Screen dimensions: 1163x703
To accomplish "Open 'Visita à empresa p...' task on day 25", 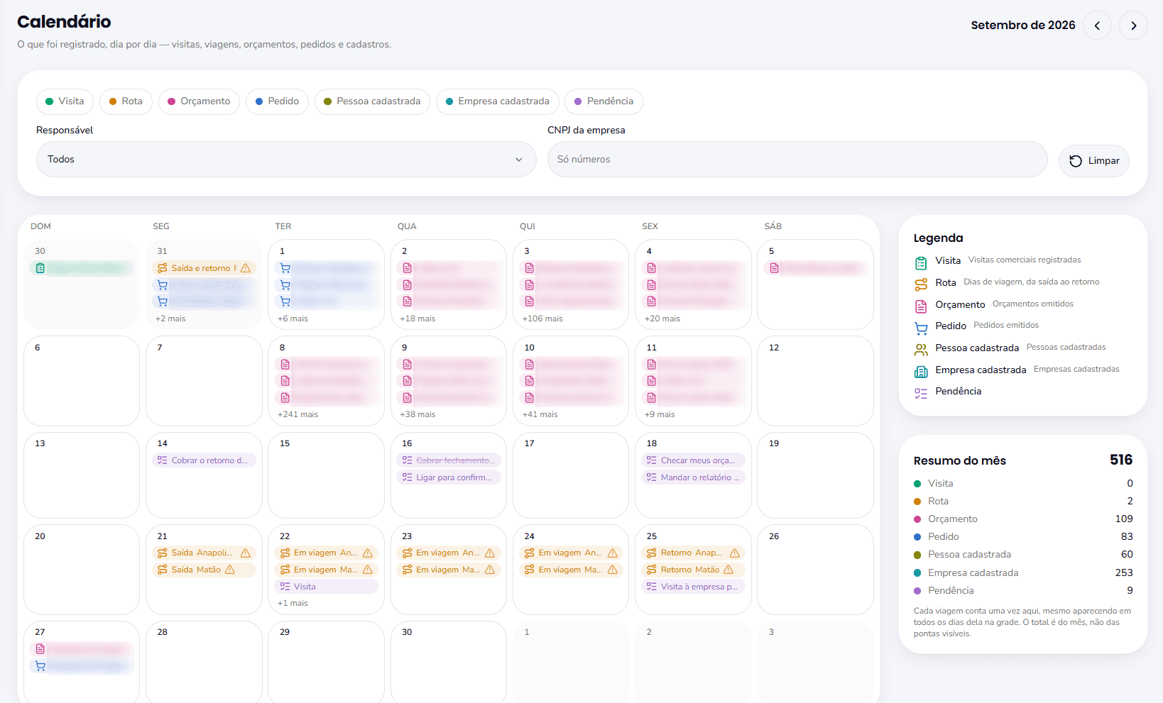I will 693,587.
